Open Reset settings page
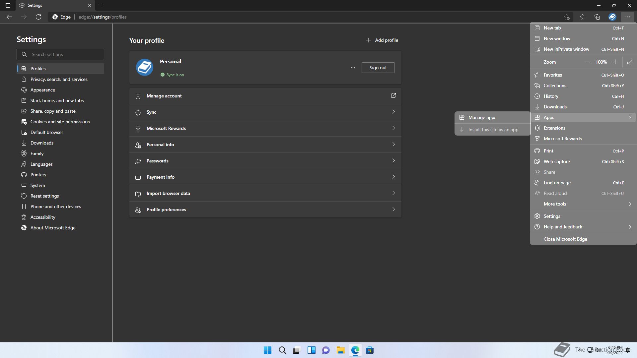 coord(60,196)
